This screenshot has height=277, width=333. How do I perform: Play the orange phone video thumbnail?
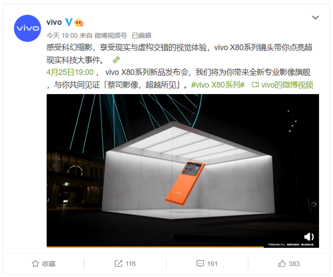[183, 170]
